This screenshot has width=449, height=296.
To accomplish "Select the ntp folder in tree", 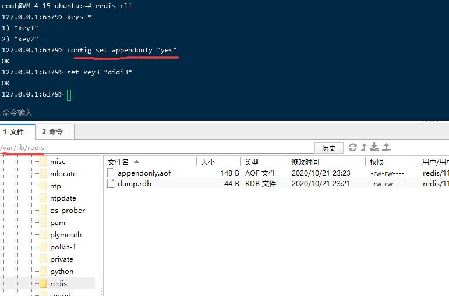I will 55,186.
